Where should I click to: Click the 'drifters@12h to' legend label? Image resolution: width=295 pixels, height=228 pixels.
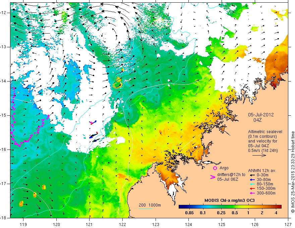[231, 175]
